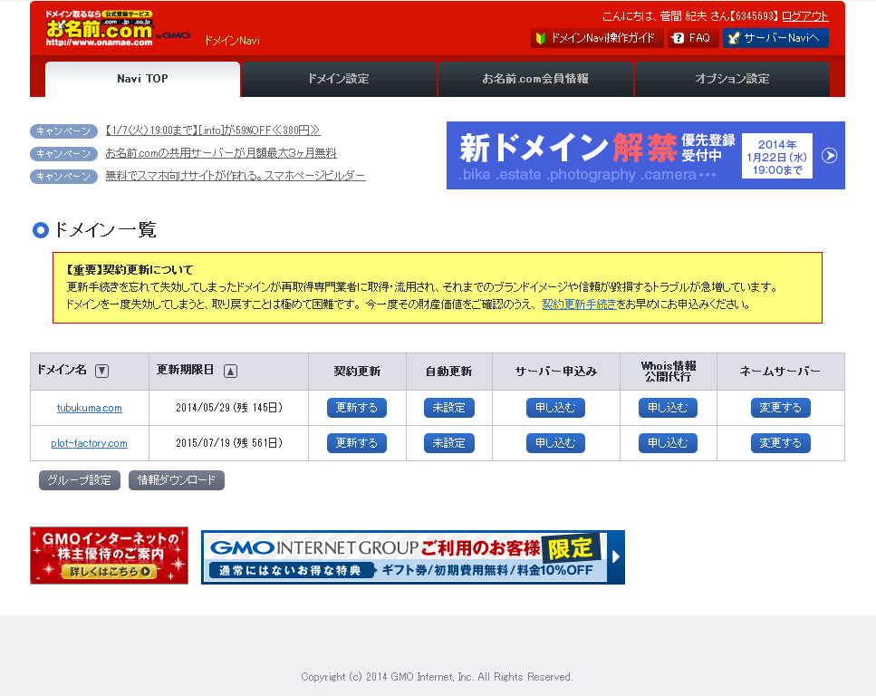Click Copyright 2014 GMO Internet footer text
This screenshot has width=876, height=696.
[437, 677]
